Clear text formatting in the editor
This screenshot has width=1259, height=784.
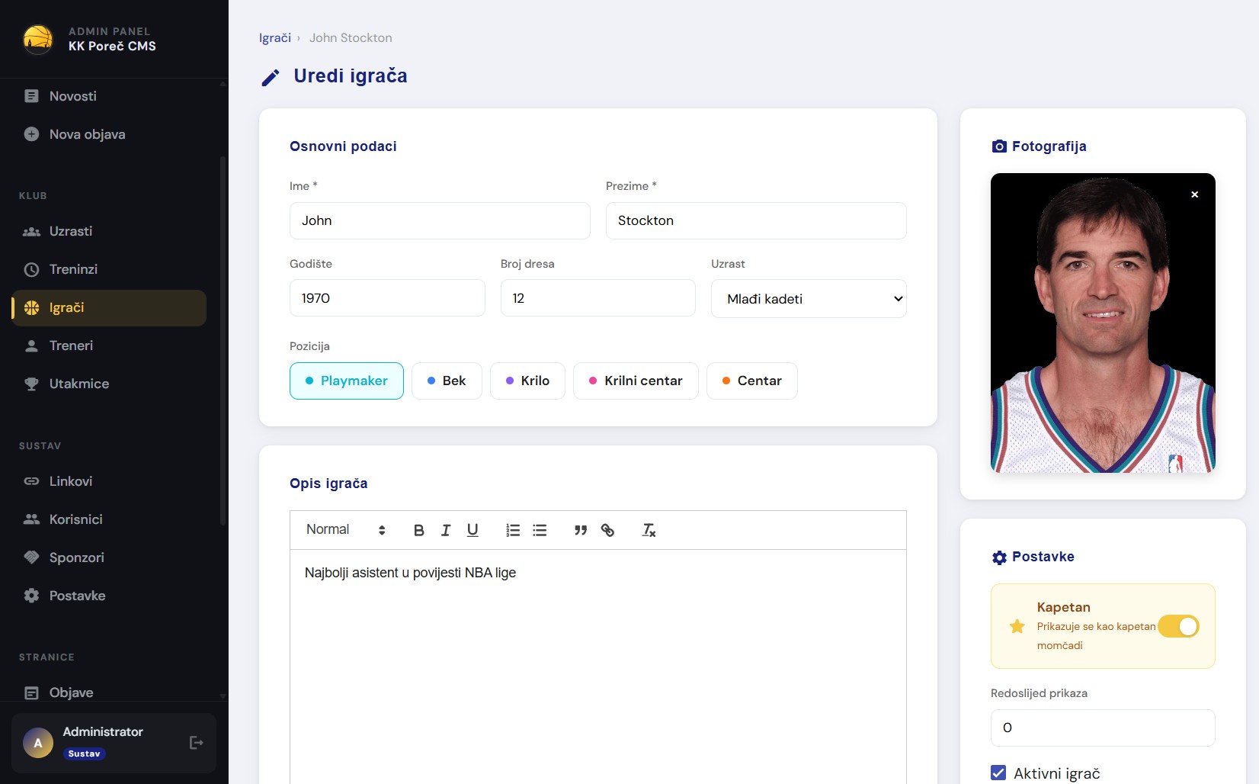(x=649, y=530)
